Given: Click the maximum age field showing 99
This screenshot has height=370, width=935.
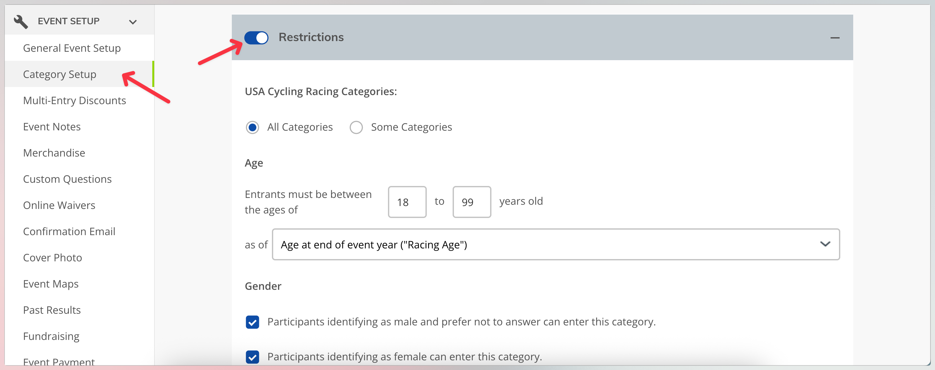Looking at the screenshot, I should [471, 202].
